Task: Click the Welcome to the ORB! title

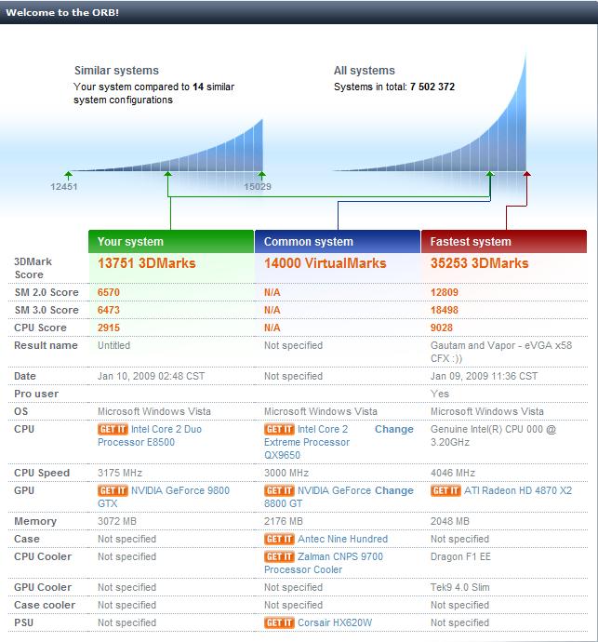Action: (62, 12)
